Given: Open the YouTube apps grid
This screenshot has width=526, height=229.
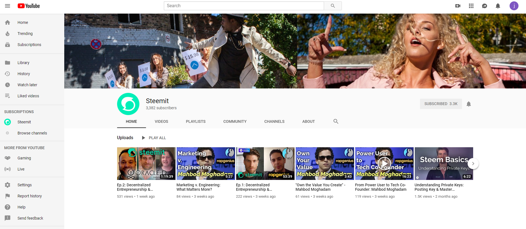Looking at the screenshot, I should coord(471,6).
